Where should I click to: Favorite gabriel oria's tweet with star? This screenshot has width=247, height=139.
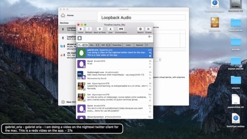coord(150,56)
